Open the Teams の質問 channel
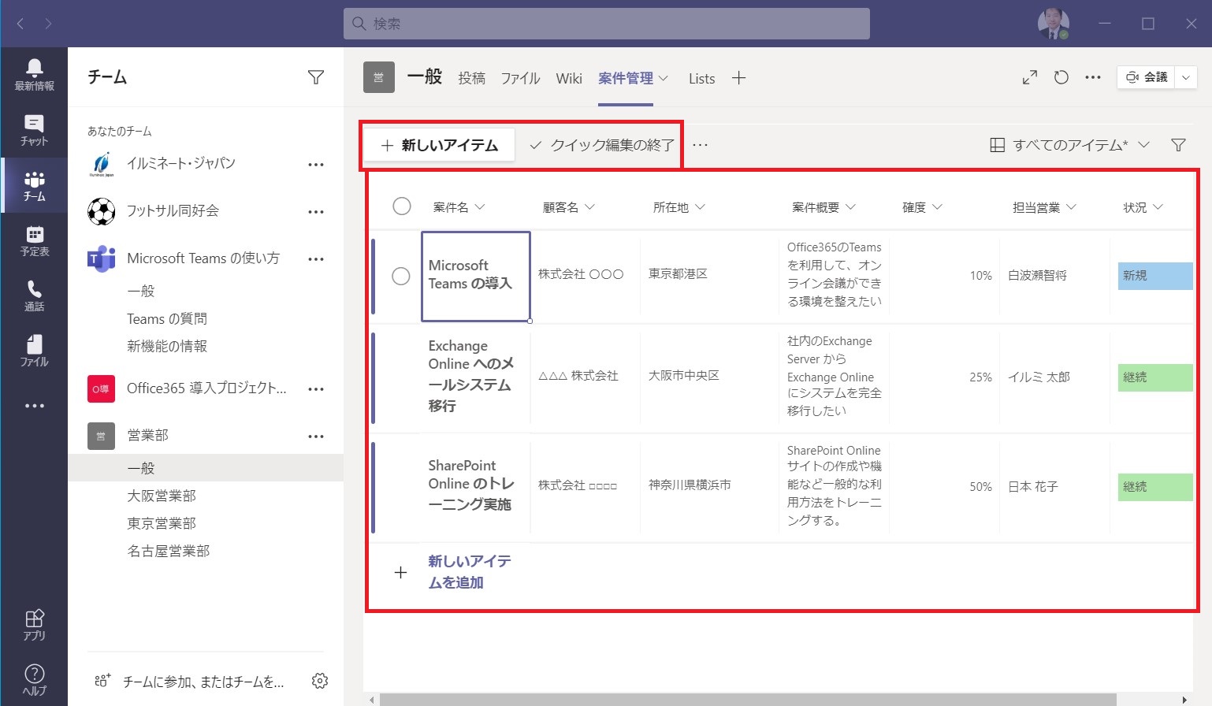 [x=167, y=318]
